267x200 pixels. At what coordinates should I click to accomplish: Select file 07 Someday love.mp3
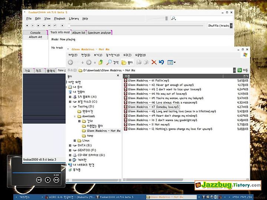click(x=153, y=107)
